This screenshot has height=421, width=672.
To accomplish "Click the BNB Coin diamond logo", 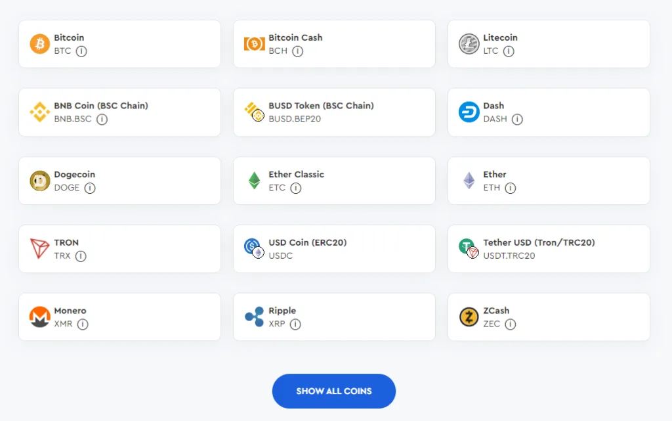I will [x=40, y=112].
